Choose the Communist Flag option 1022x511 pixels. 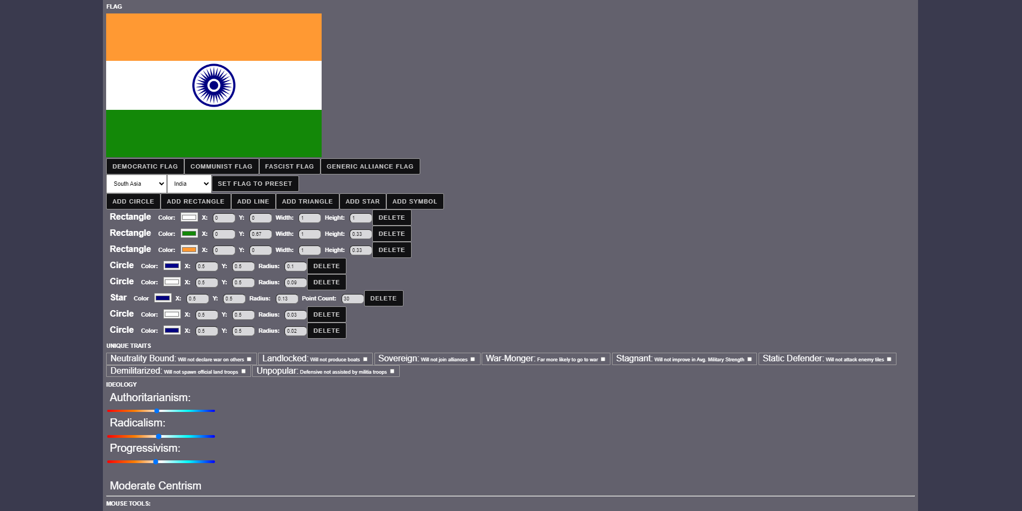point(221,166)
